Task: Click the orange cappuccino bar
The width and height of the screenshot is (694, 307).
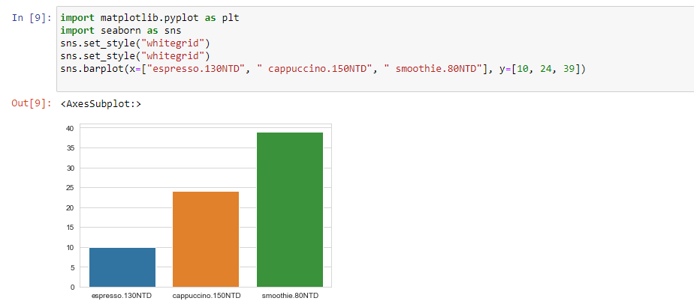Action: pyautogui.click(x=206, y=240)
